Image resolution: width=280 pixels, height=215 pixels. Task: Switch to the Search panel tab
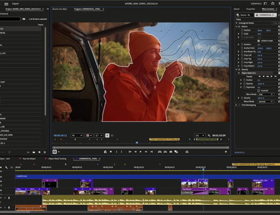[x=236, y=9]
